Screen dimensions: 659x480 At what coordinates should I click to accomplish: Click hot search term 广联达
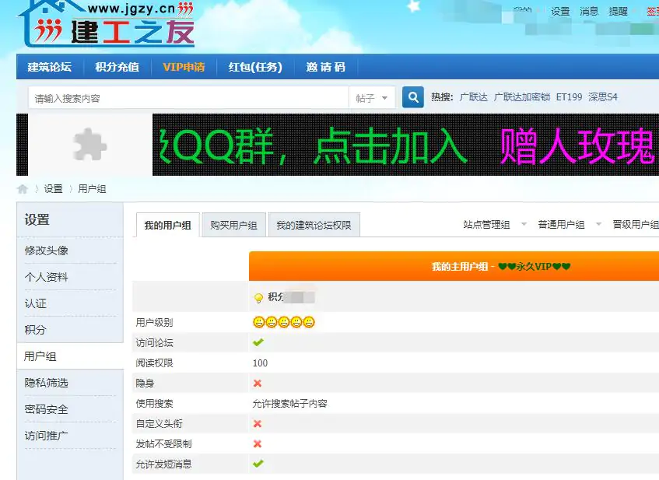coord(473,97)
